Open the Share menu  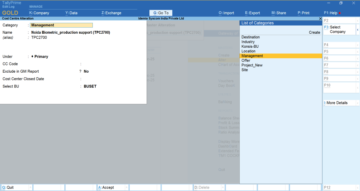[279, 13]
